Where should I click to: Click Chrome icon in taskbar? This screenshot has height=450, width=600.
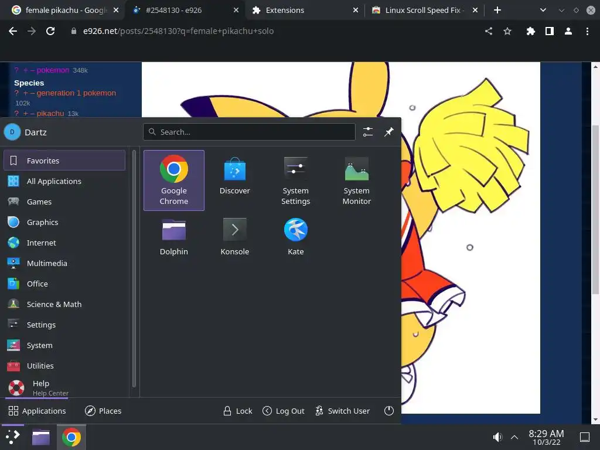tap(71, 437)
